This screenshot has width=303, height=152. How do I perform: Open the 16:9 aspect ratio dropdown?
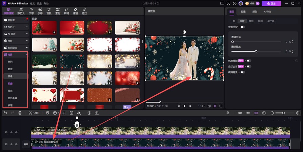pyautogui.click(x=202, y=106)
